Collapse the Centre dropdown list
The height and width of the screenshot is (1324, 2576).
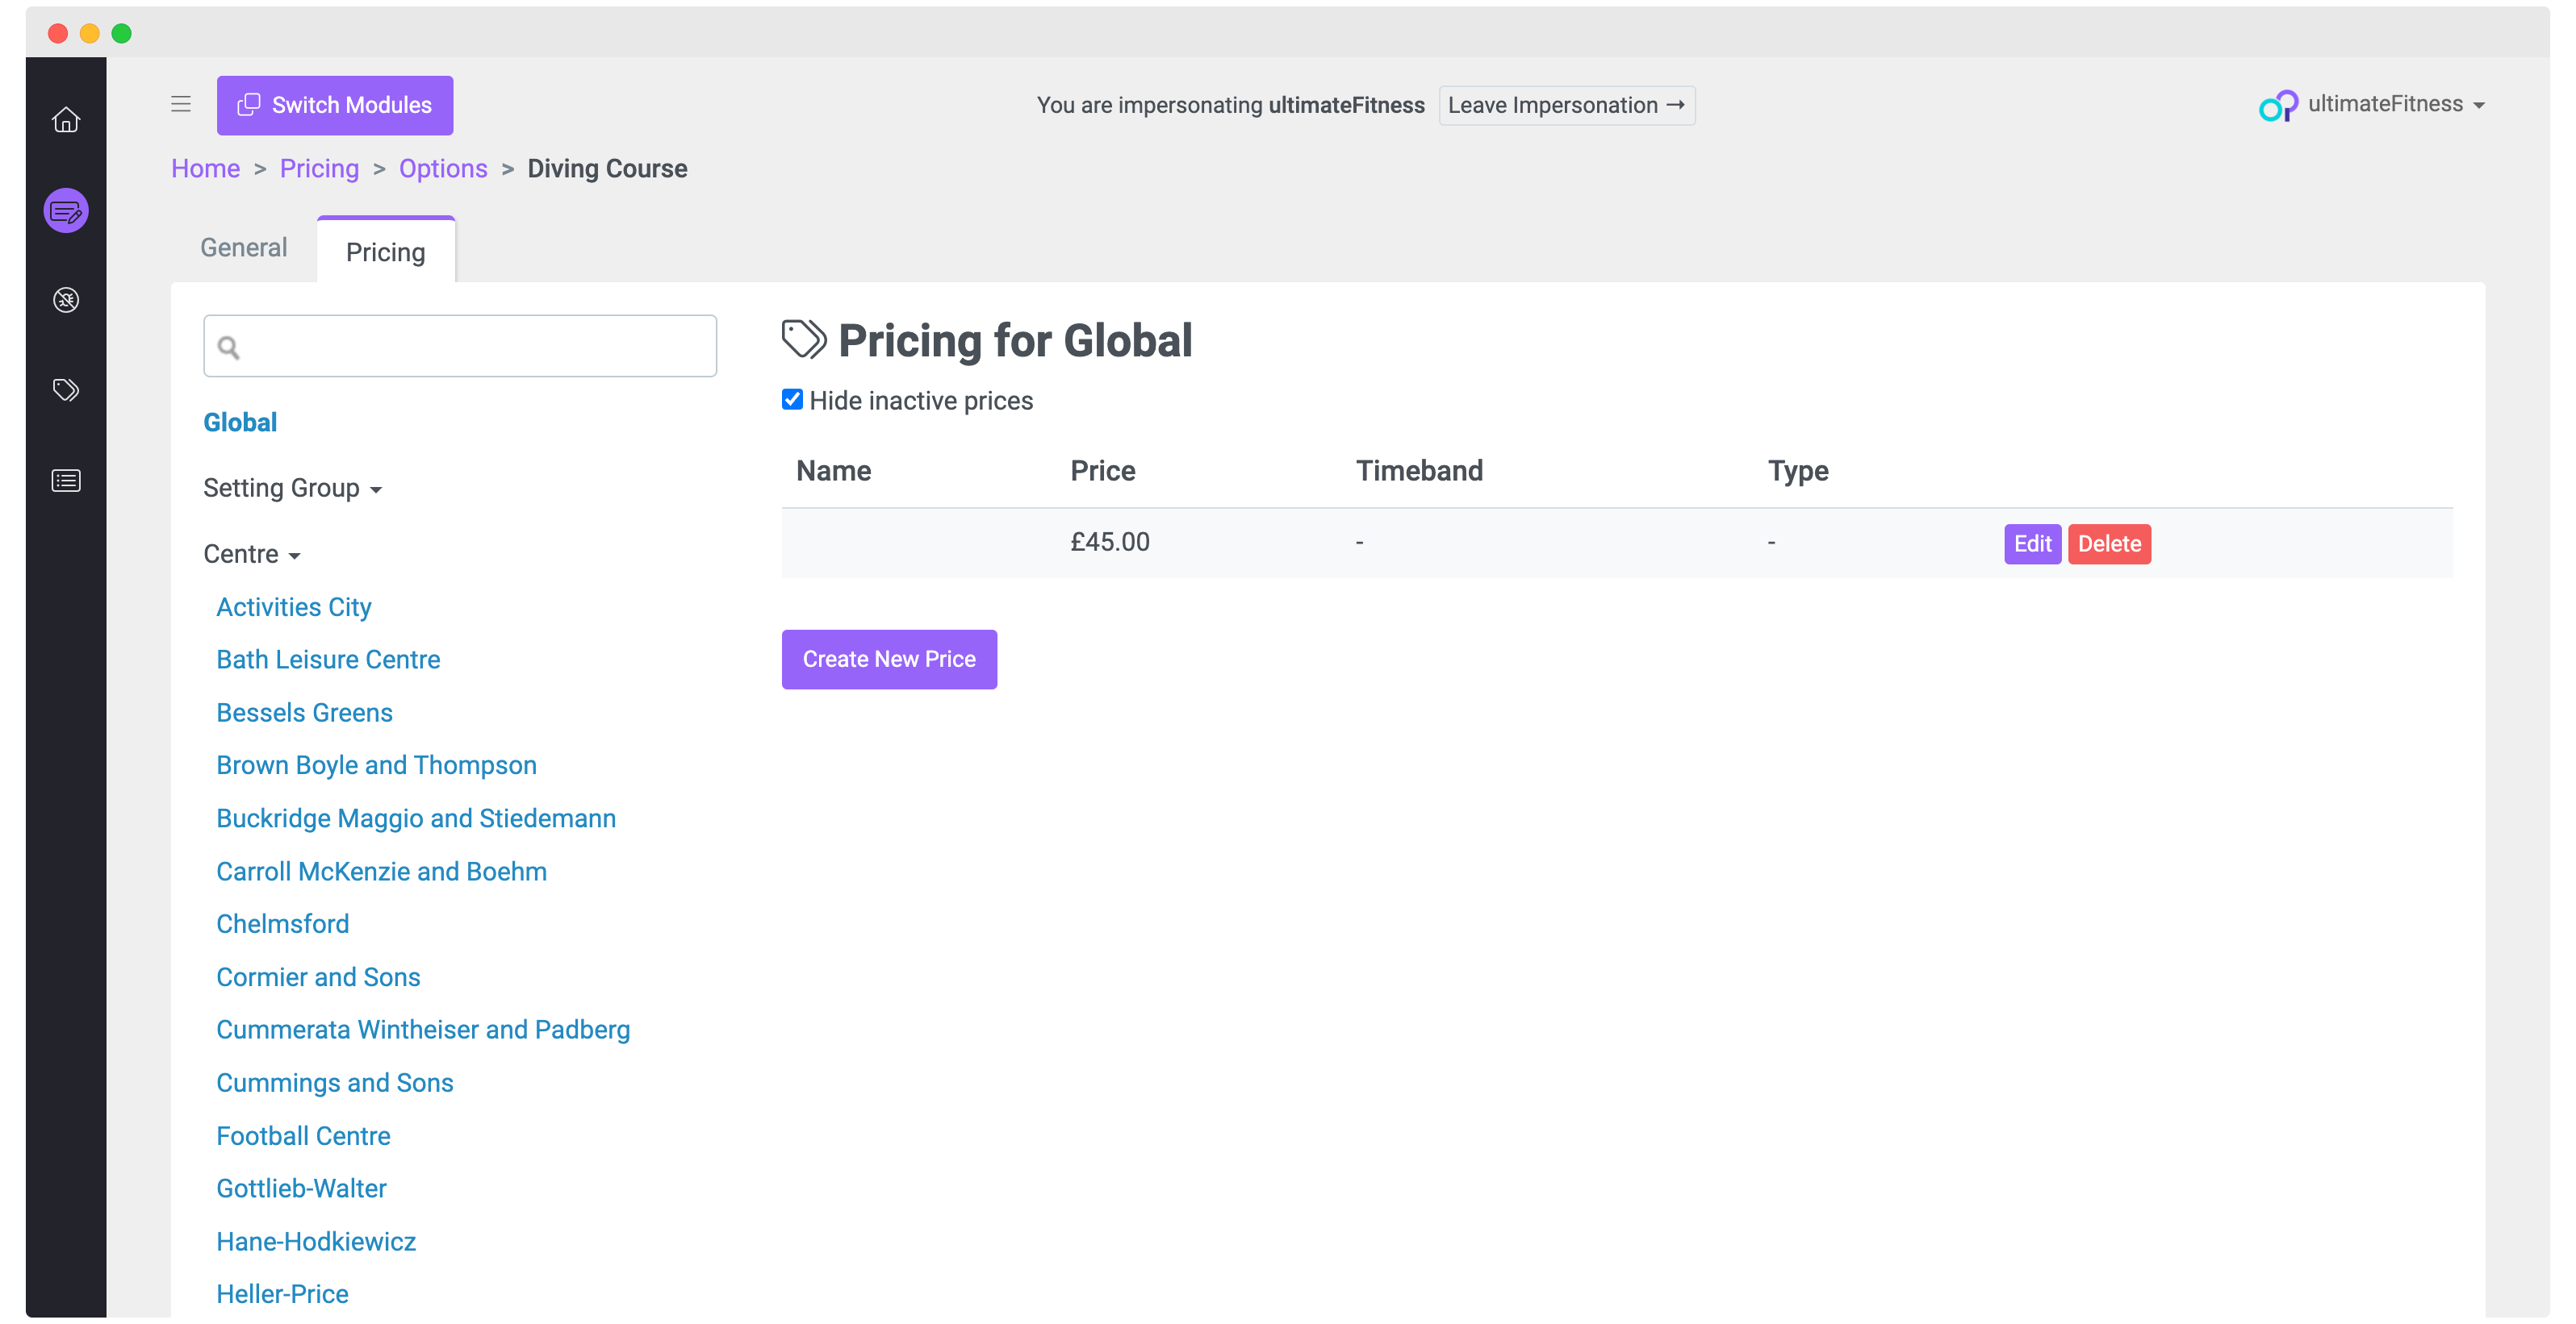click(x=252, y=554)
